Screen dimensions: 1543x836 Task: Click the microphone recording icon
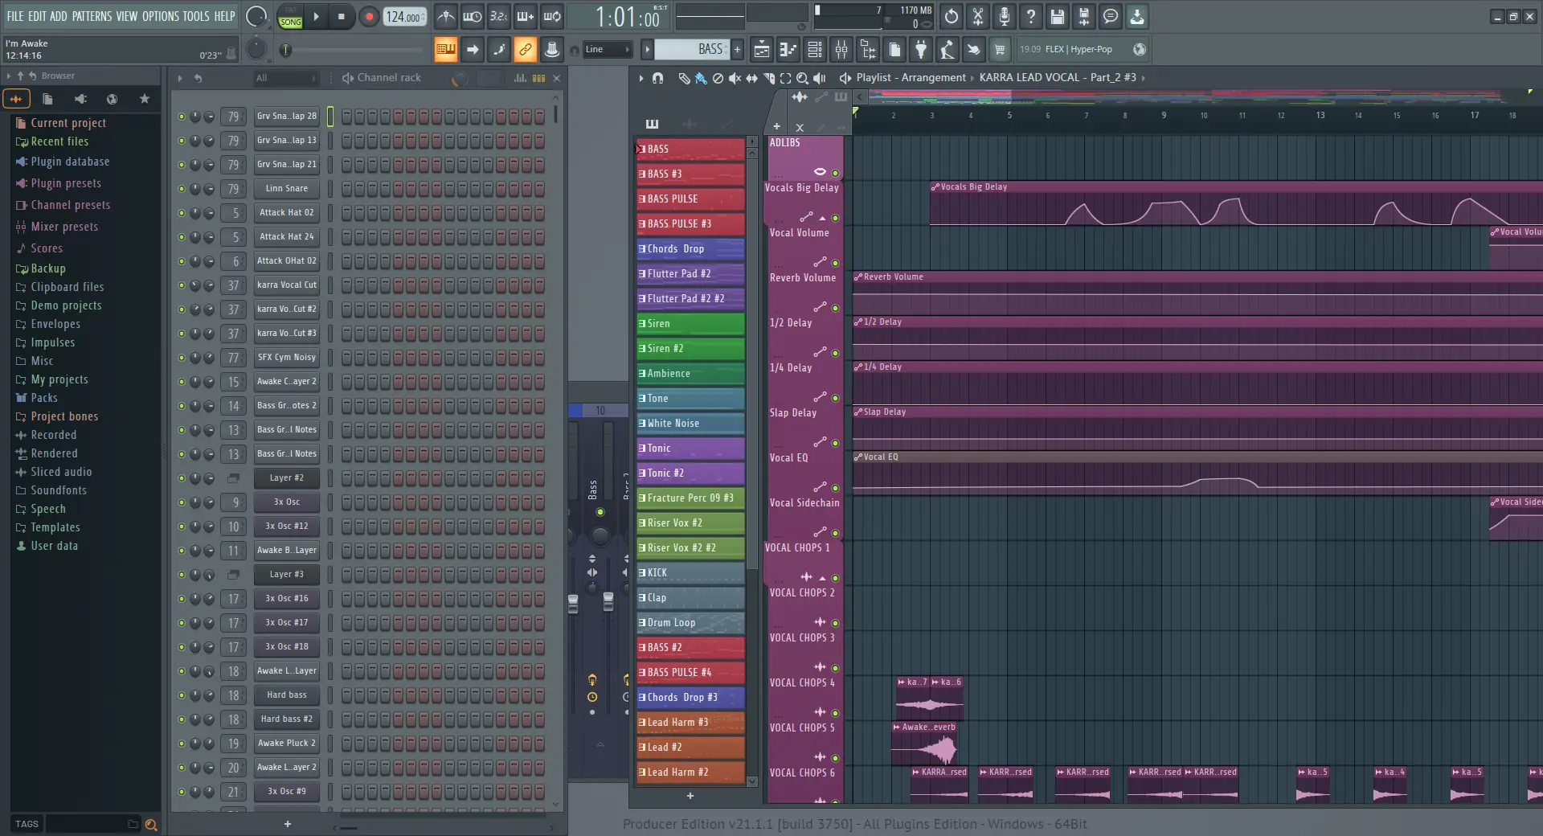[x=1005, y=16]
